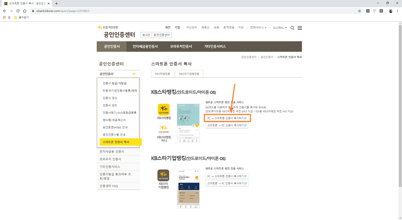The height and width of the screenshot is (220, 402).
Task: Click KB스타뱅킹 PC → 스마트폰 인증서 복사하기
Action: (227, 118)
